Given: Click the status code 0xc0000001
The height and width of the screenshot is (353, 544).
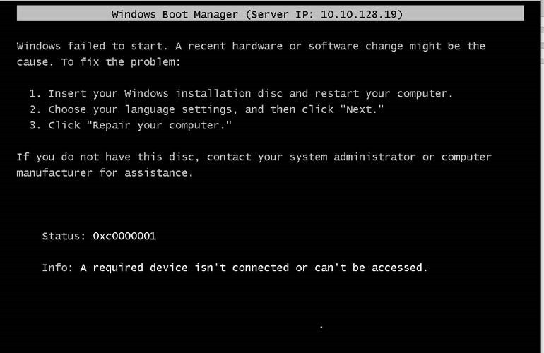Looking at the screenshot, I should coord(124,236).
